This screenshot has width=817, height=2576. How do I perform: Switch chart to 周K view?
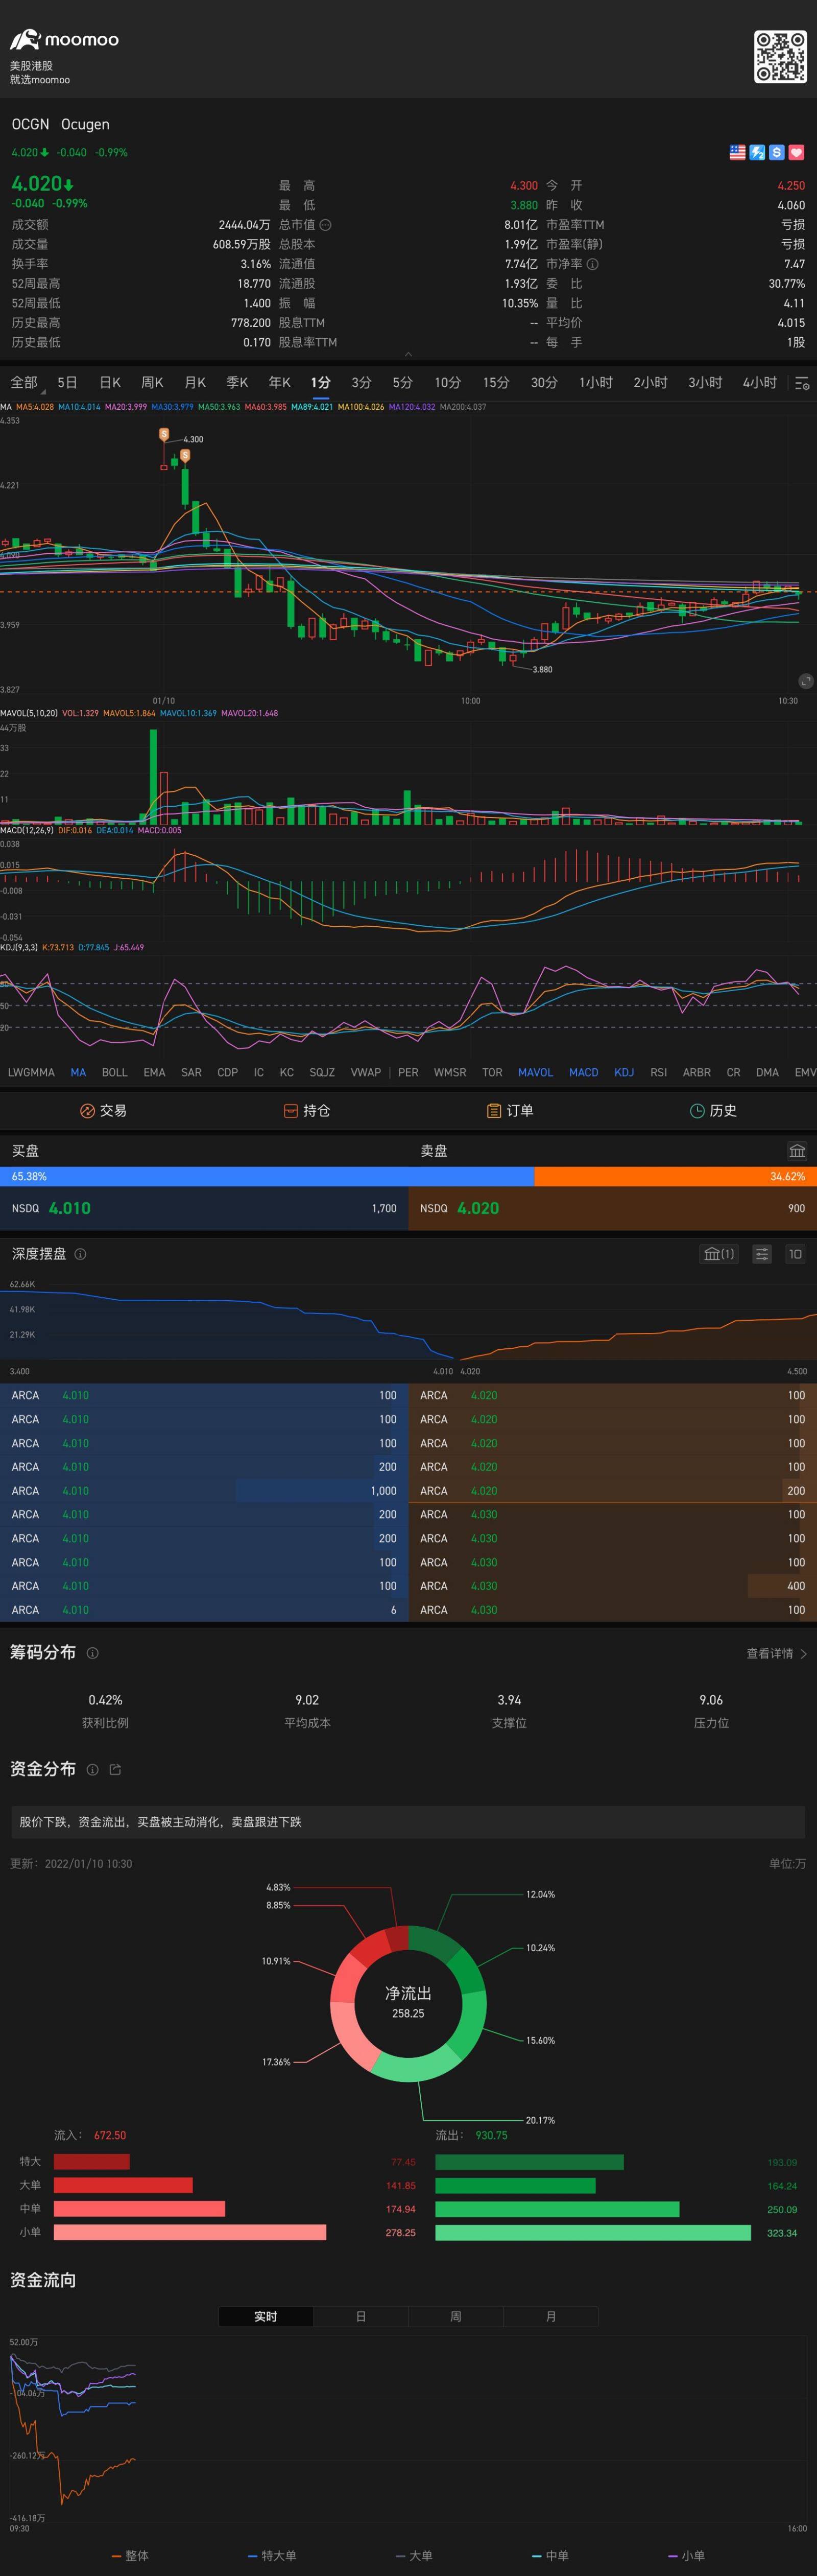click(x=152, y=383)
